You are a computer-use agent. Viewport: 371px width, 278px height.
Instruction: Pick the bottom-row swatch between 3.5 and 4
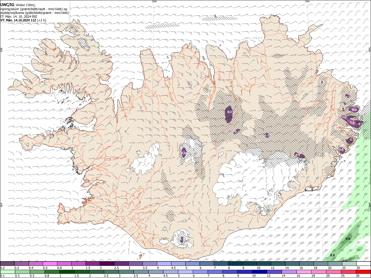[x=141, y=272]
